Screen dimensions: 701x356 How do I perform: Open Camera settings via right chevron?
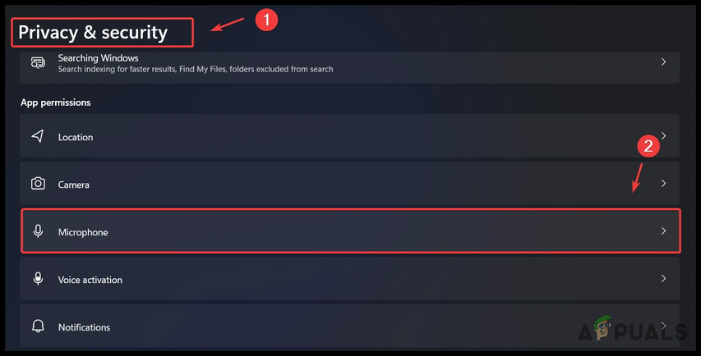click(663, 184)
